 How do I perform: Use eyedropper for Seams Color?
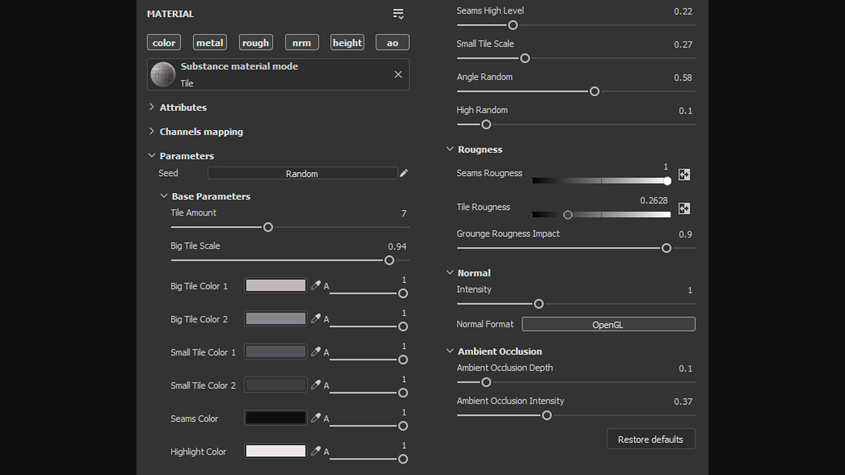click(315, 418)
